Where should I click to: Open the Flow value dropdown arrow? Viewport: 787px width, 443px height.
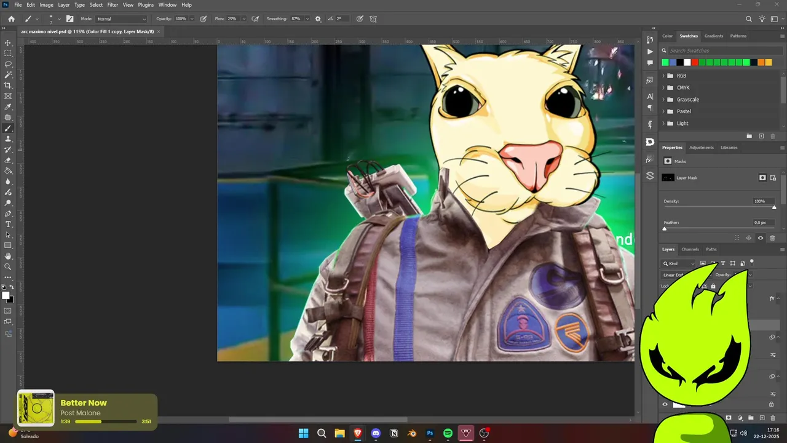click(x=243, y=19)
